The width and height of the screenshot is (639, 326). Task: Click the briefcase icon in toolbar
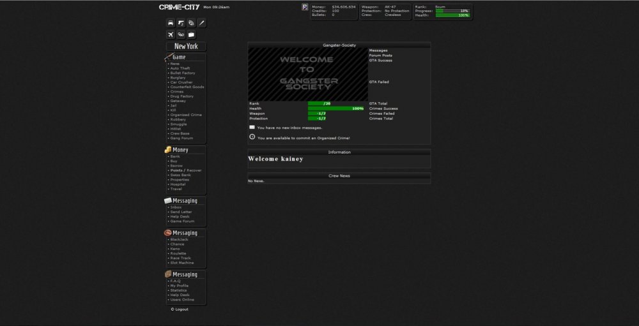(191, 34)
